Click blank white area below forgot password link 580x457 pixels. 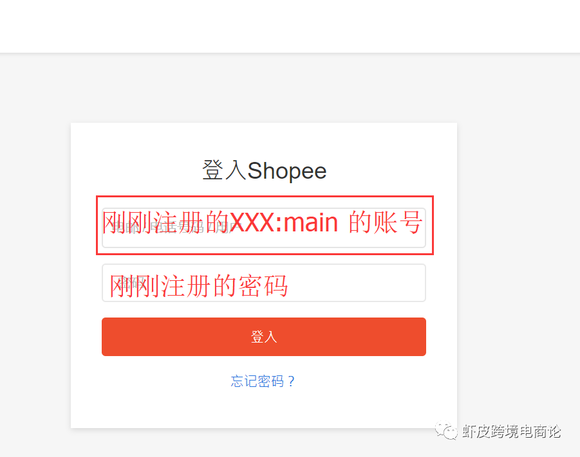264,408
